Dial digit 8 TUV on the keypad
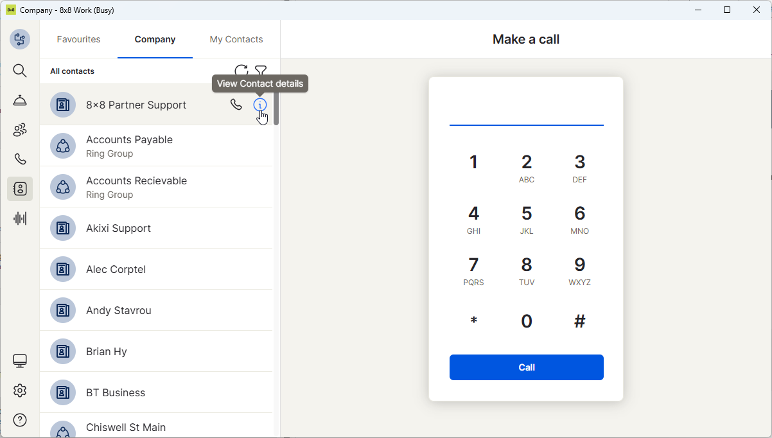The height and width of the screenshot is (438, 772). 527,271
